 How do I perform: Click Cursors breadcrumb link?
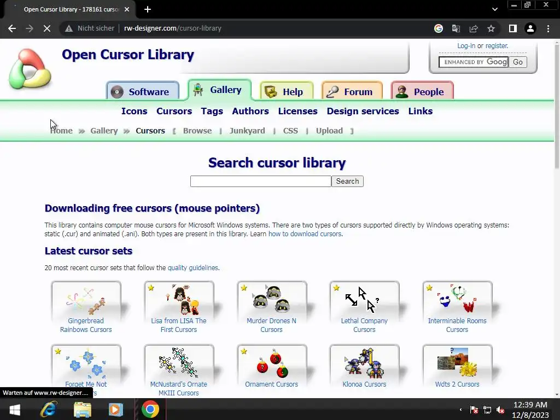click(x=150, y=131)
